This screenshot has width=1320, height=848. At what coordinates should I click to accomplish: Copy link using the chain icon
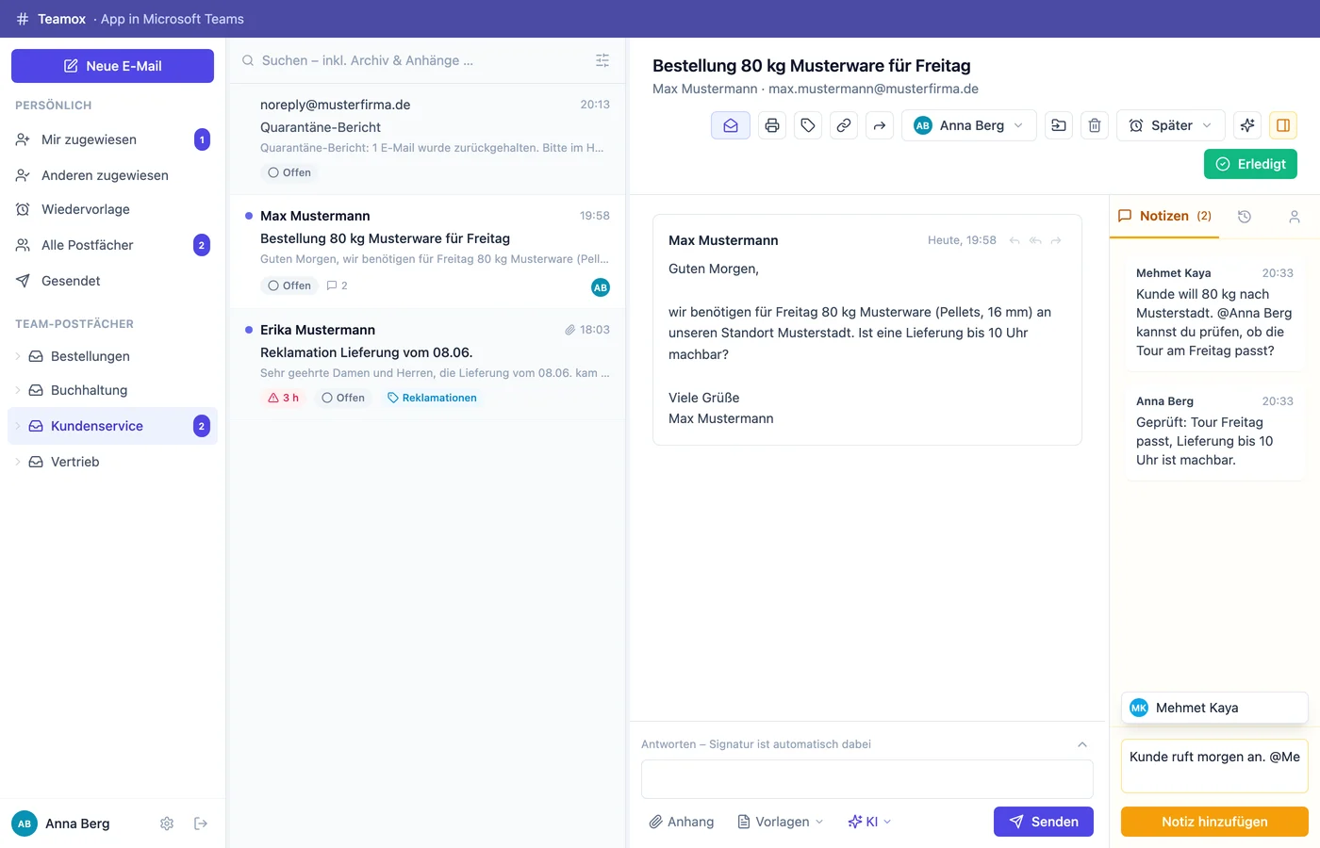coord(844,125)
